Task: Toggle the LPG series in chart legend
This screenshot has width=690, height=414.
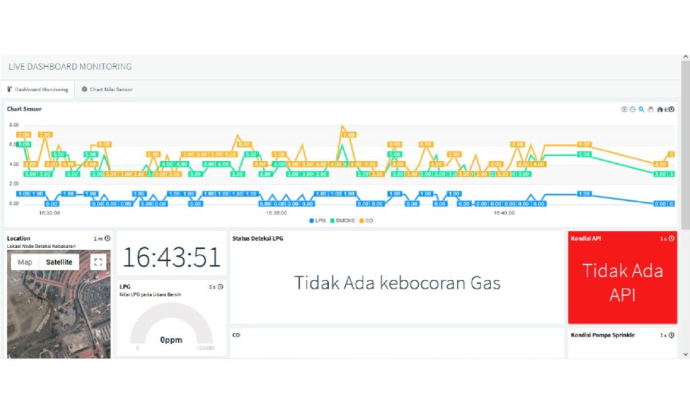Action: [x=317, y=220]
